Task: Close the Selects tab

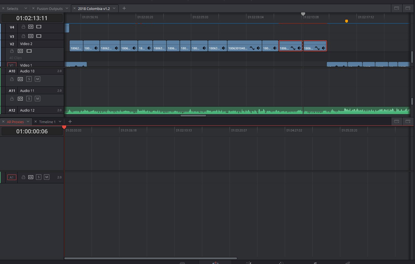Action: pyautogui.click(x=3, y=9)
